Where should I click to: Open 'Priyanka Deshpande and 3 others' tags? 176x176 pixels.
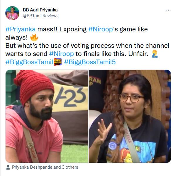pyautogui.click(x=45, y=167)
